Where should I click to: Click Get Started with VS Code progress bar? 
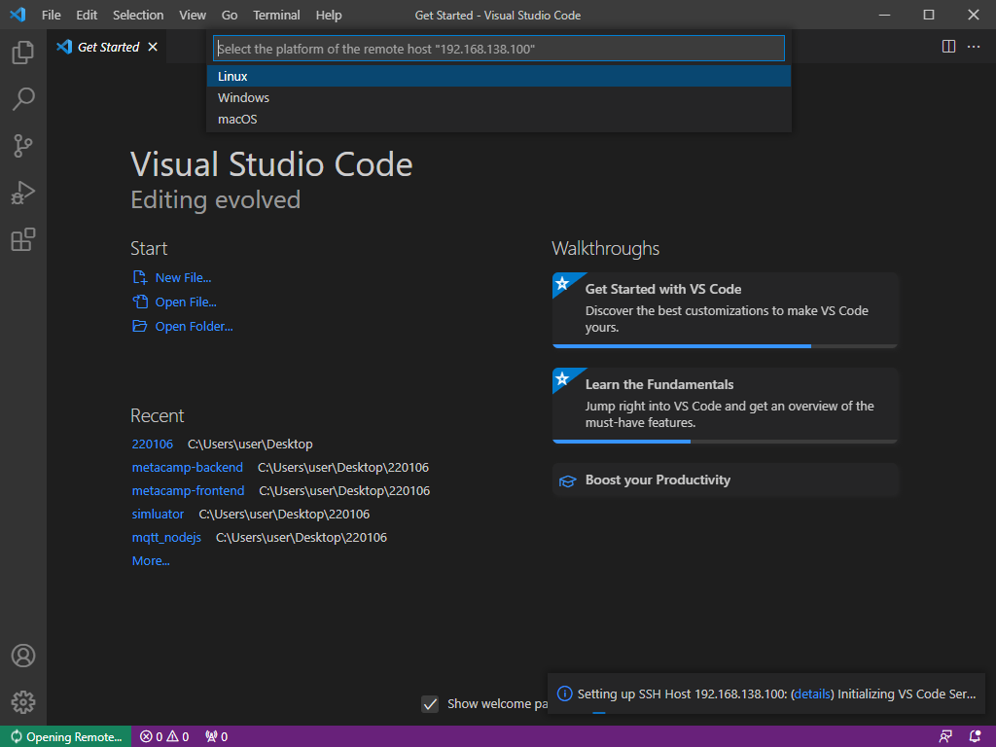[725, 346]
